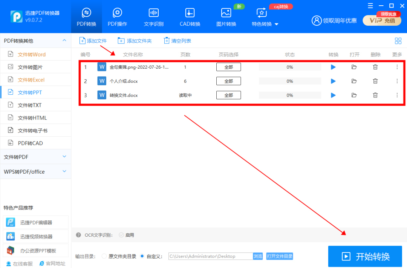
Task: Click the 个人介绍.docx file name
Action: [124, 81]
